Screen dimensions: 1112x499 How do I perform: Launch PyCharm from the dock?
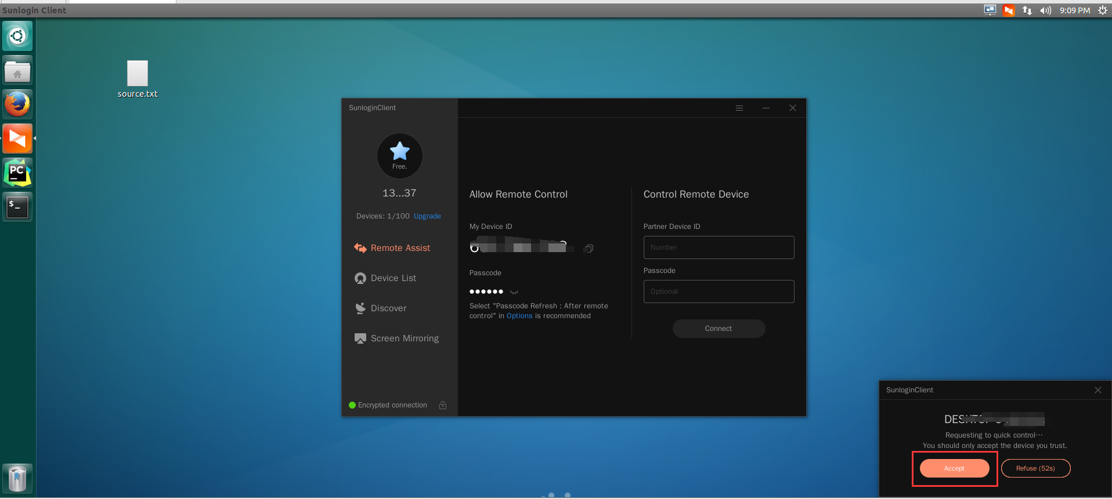[17, 173]
